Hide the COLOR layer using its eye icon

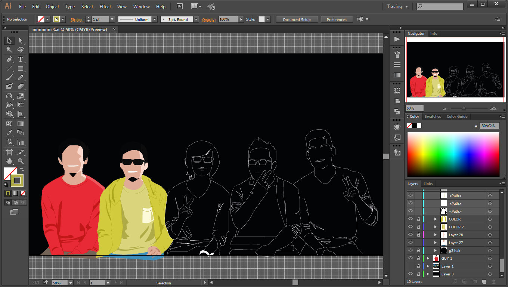point(411,219)
